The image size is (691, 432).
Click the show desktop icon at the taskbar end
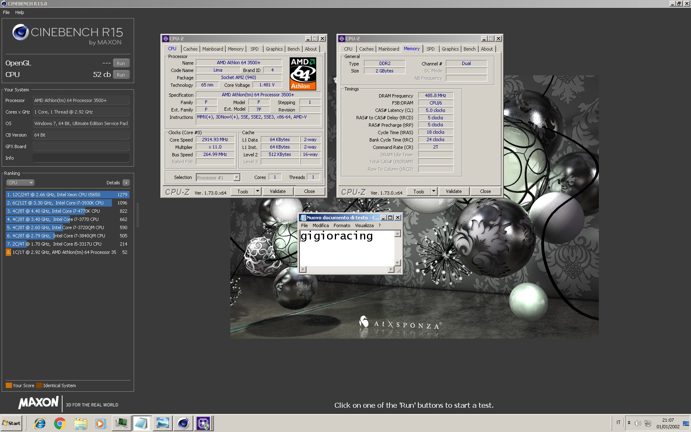pos(686,423)
